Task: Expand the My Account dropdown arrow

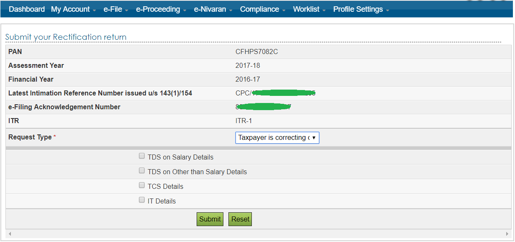Action: [x=94, y=10]
